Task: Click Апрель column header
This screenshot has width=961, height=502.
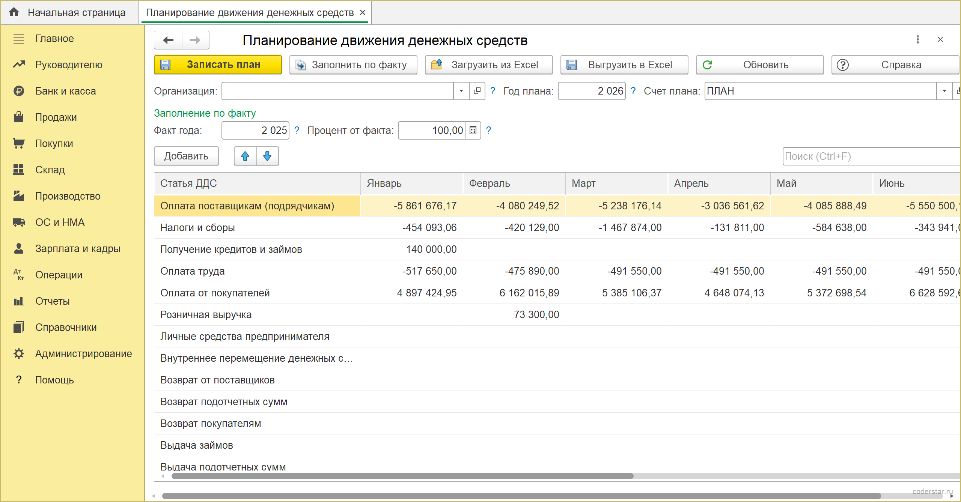Action: [x=719, y=183]
